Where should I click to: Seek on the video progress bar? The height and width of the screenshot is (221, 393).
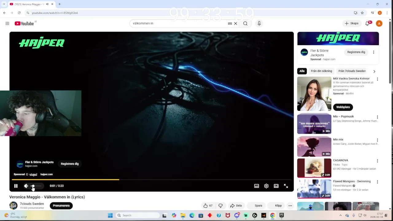(152, 180)
